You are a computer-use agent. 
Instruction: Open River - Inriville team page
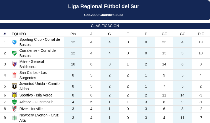31,109
